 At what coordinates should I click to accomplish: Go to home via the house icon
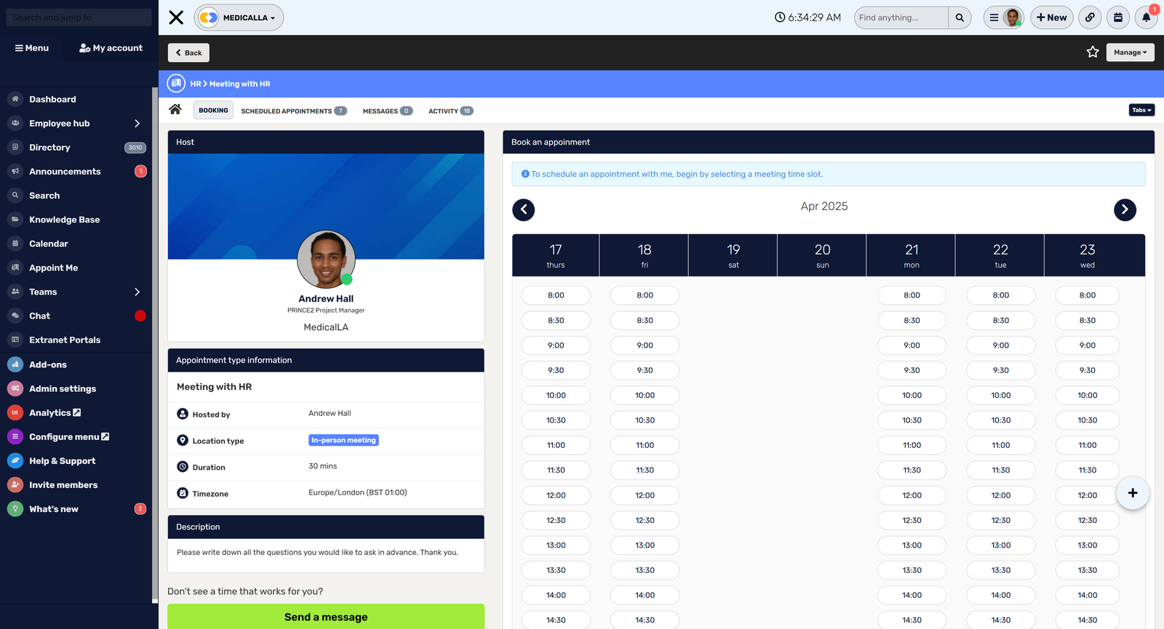pyautogui.click(x=175, y=110)
